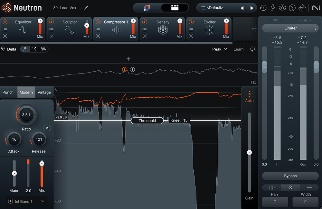Toggle Equalizer module power button
The image size is (322, 209).
coord(5,22)
